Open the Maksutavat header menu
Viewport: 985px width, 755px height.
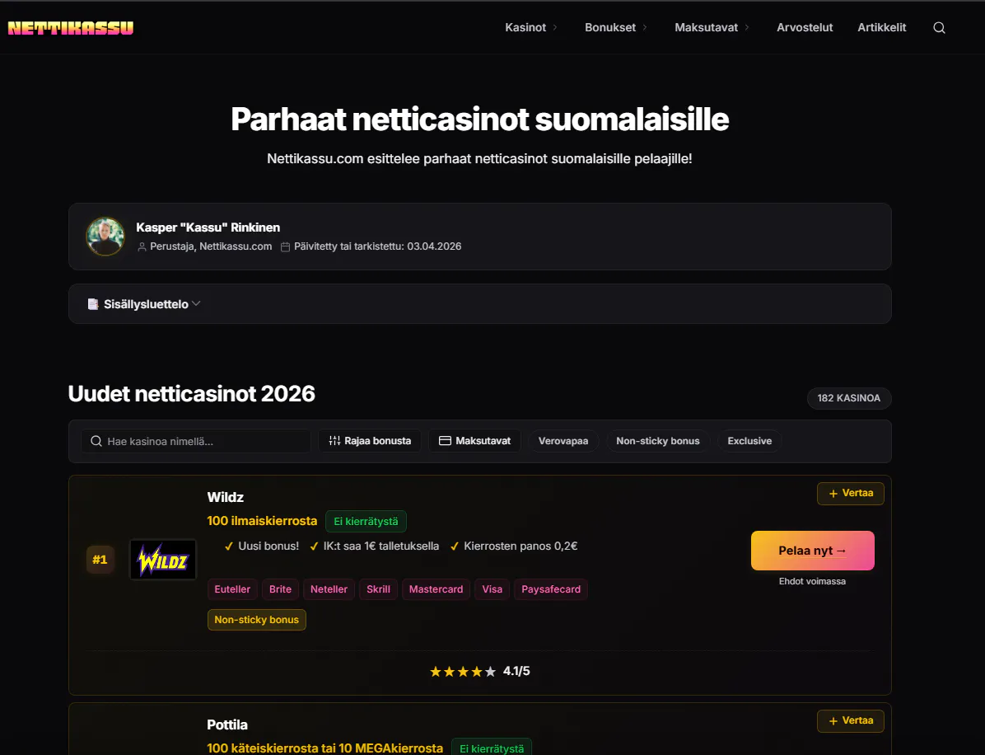(x=712, y=28)
